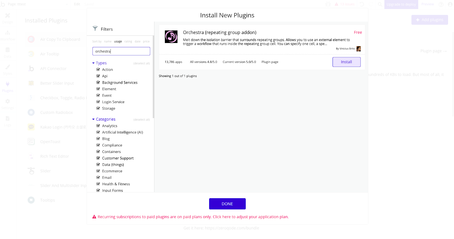Open the Page: ttest dropdown
This screenshot has height=239, width=454.
(38, 4)
